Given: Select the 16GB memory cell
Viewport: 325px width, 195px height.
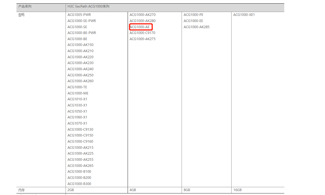Looking at the screenshot, I should (x=237, y=190).
